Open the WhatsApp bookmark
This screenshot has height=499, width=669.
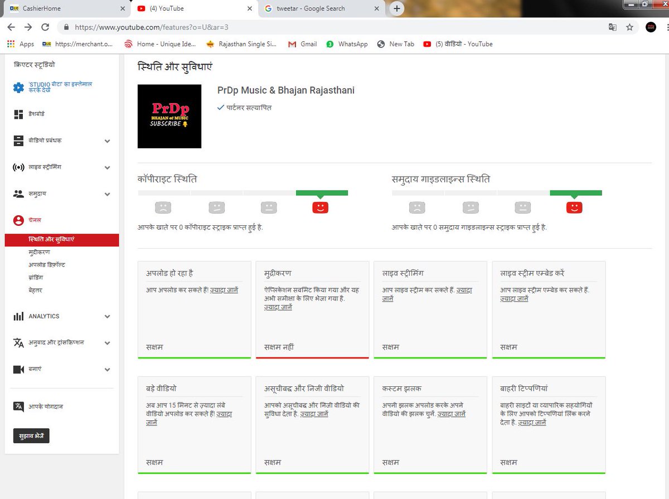(347, 44)
